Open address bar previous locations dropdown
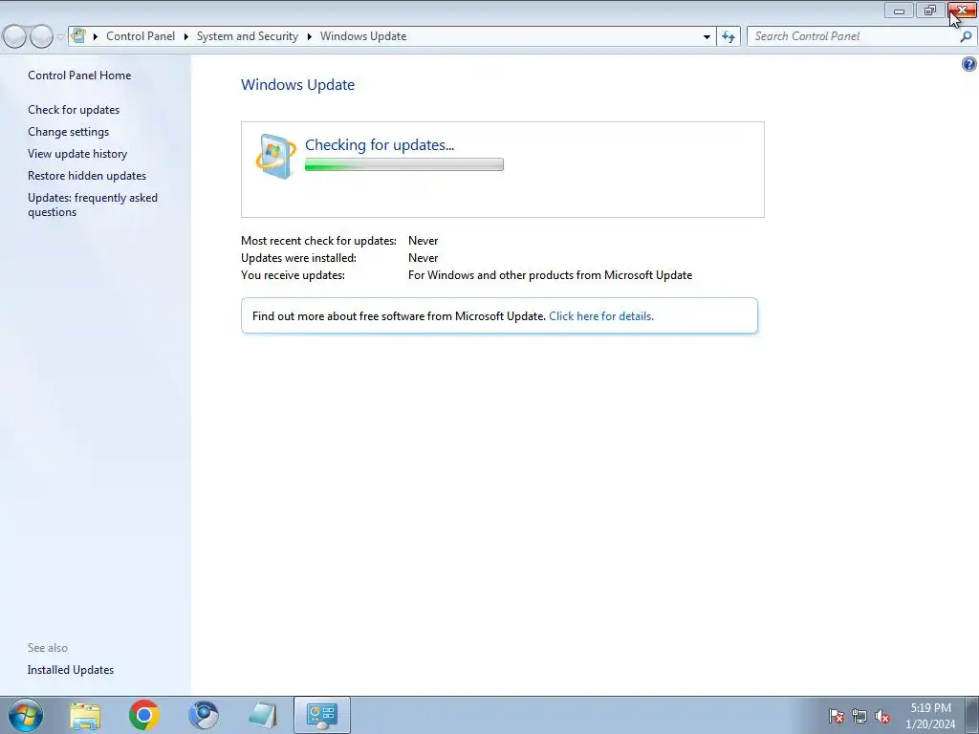This screenshot has width=979, height=734. pos(707,36)
